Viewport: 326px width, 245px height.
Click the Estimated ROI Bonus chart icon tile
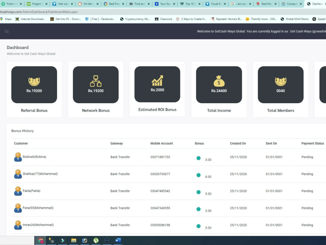tap(157, 84)
